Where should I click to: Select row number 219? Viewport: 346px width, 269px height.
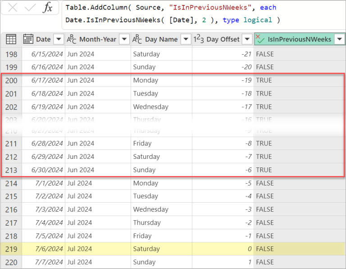pyautogui.click(x=11, y=249)
